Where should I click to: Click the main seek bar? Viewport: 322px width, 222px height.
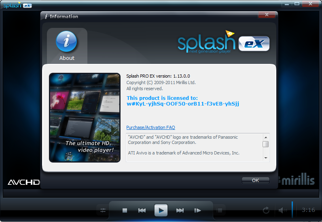coord(161,194)
